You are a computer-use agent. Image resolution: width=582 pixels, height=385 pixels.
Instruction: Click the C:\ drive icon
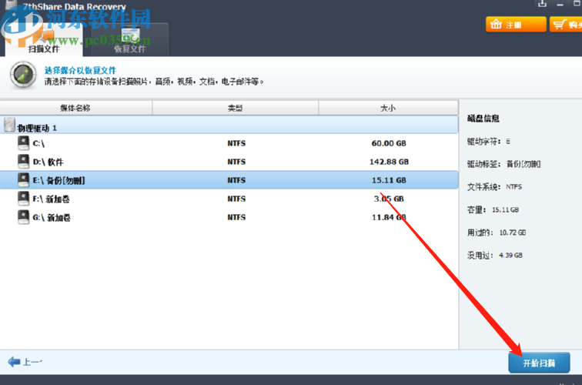tap(23, 143)
